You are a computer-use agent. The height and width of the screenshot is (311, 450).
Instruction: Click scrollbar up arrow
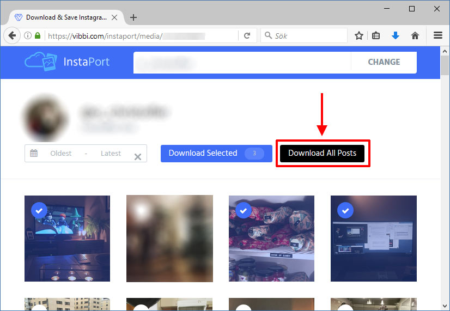[445, 51]
